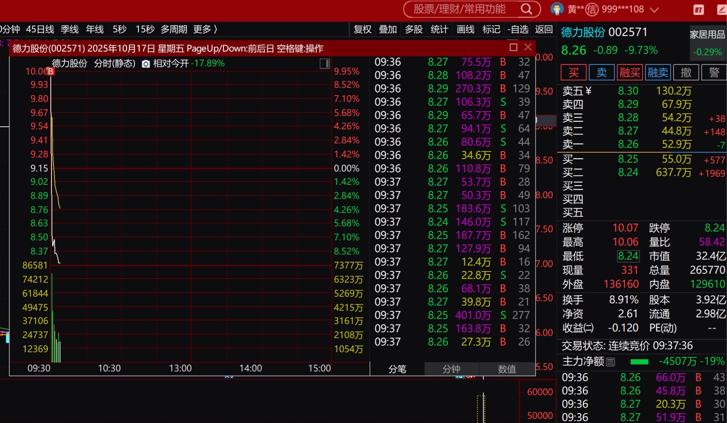Click the 交易状态: 连续竞价 status line
Viewport: 727px width, 423px height.
627,346
